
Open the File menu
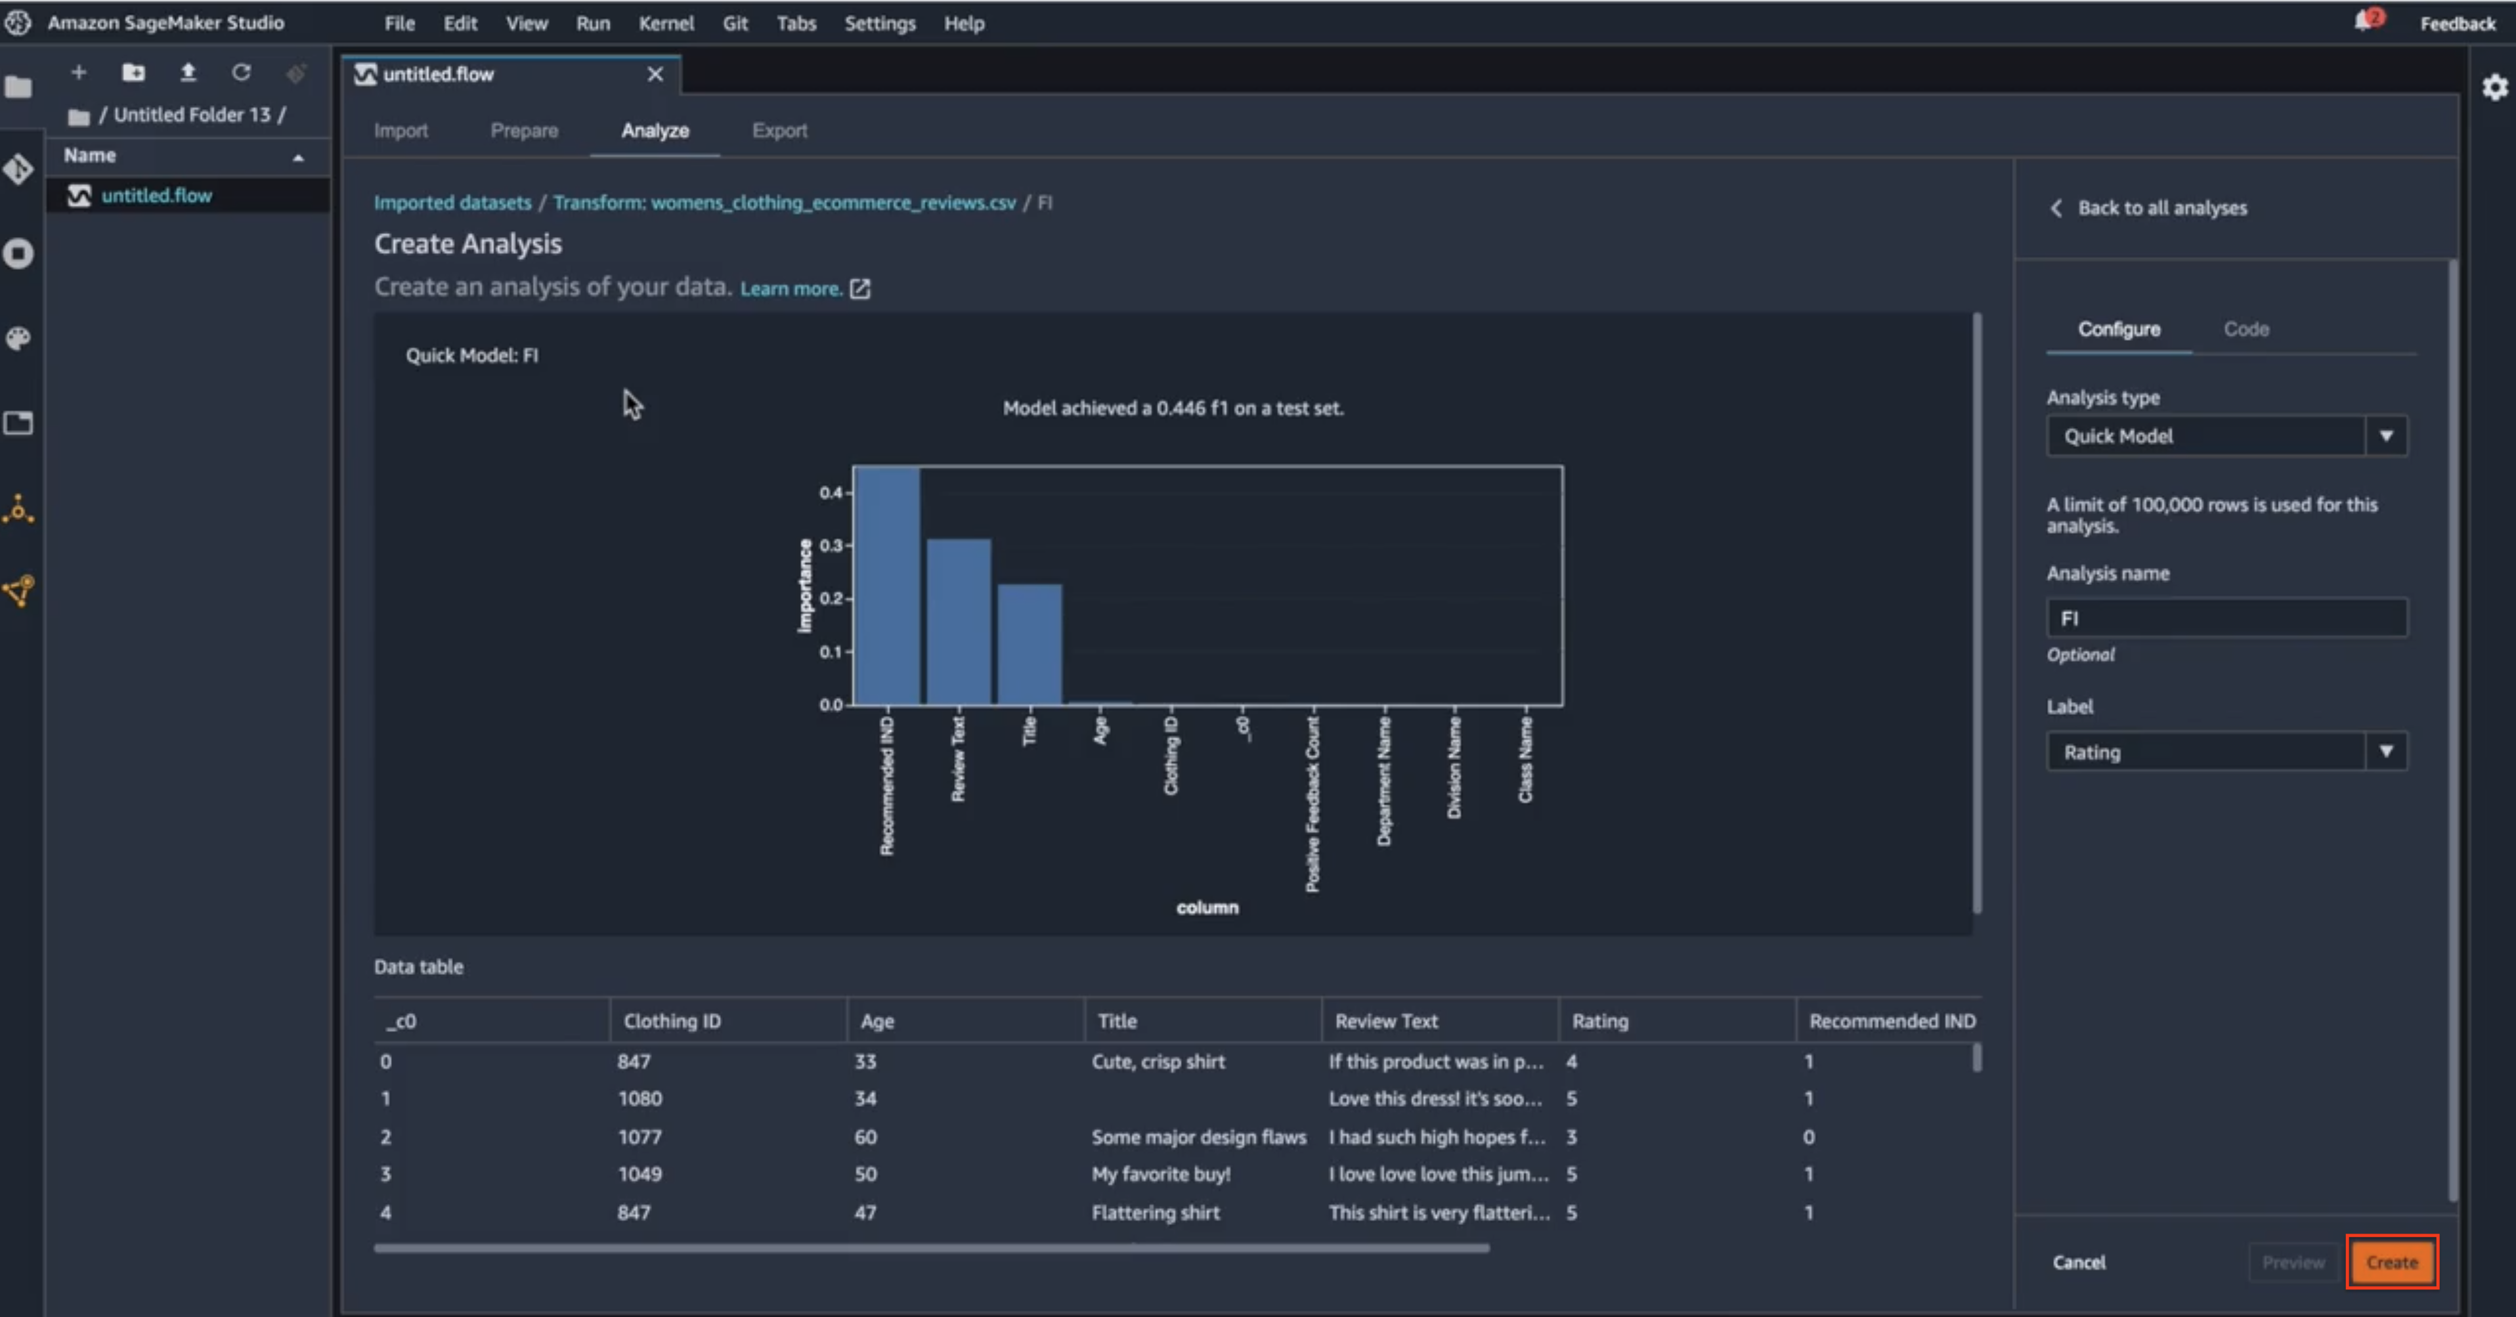click(x=399, y=24)
